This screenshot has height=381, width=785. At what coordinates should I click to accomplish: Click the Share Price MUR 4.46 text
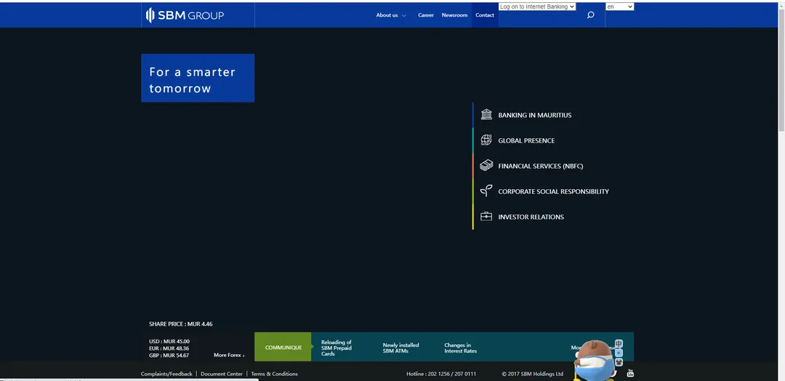(x=181, y=324)
